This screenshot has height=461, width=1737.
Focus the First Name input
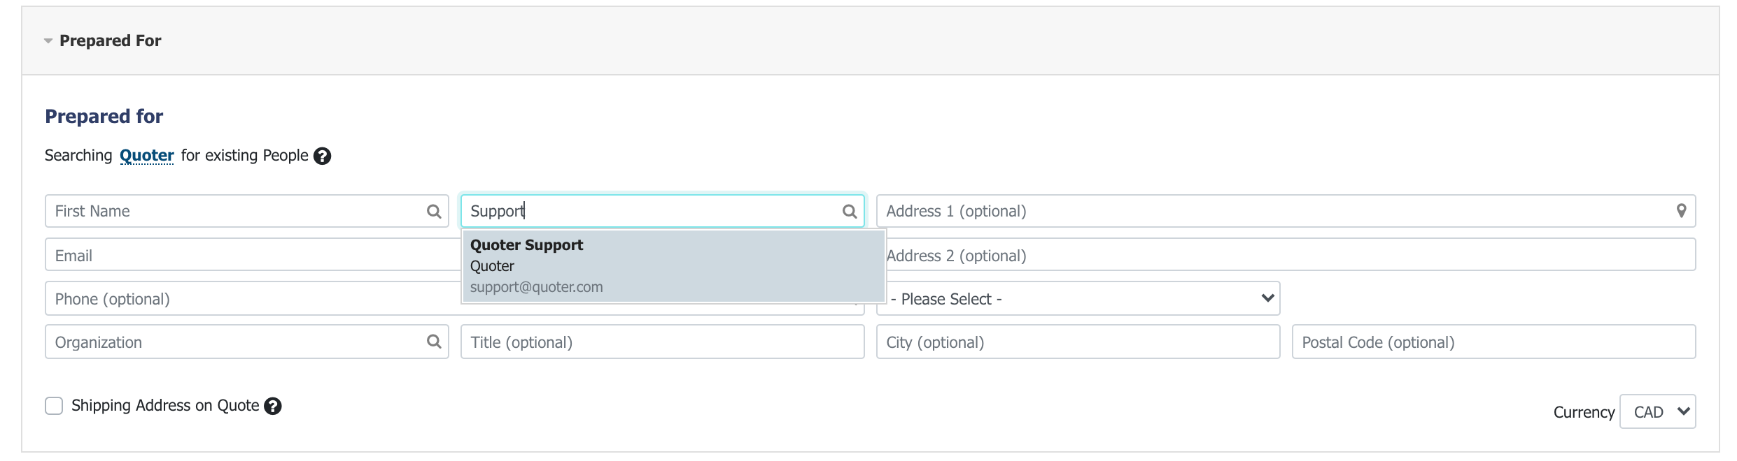point(247,211)
